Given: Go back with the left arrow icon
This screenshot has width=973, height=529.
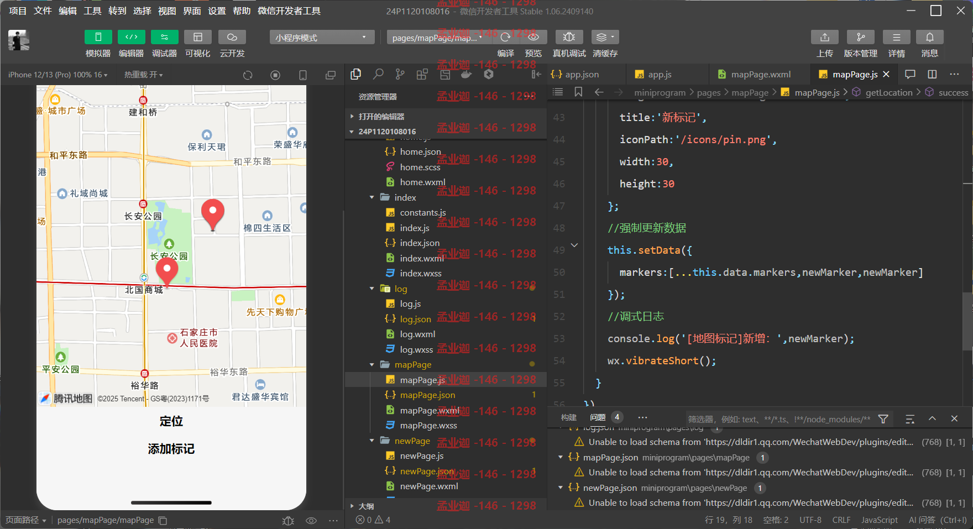Looking at the screenshot, I should [599, 92].
